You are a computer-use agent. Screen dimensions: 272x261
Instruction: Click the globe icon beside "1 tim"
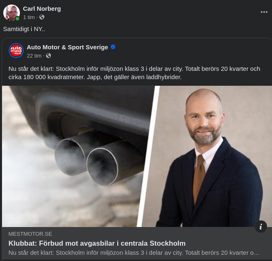click(42, 17)
